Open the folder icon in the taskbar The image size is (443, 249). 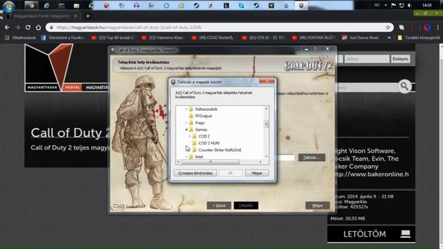[x=77, y=6]
